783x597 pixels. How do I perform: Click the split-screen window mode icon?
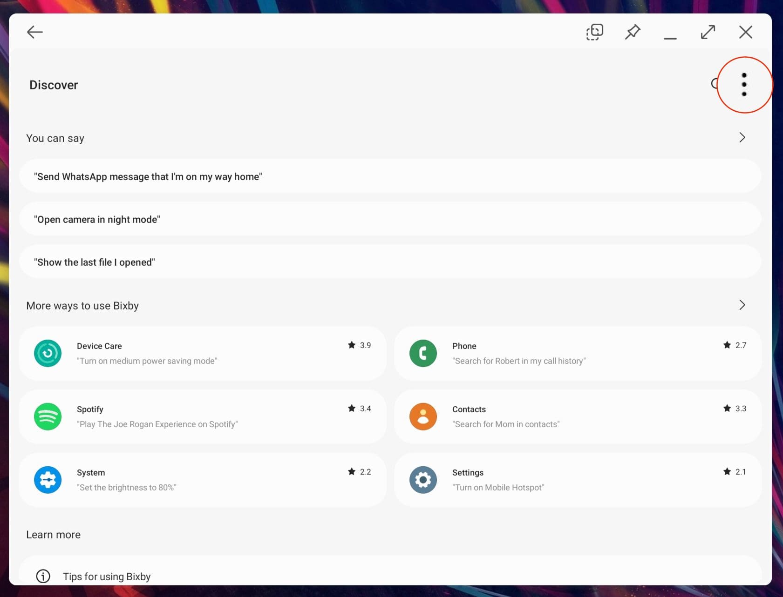tap(594, 32)
